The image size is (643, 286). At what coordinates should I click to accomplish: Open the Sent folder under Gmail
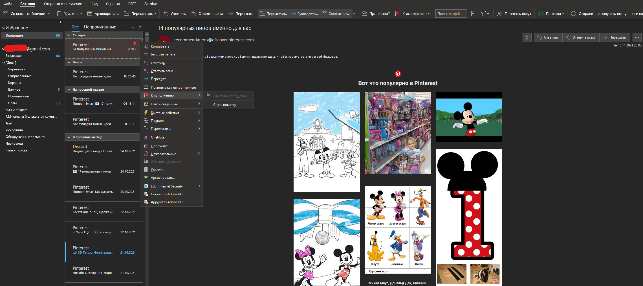click(x=20, y=76)
